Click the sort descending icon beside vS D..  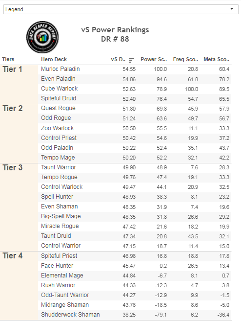click(131, 60)
